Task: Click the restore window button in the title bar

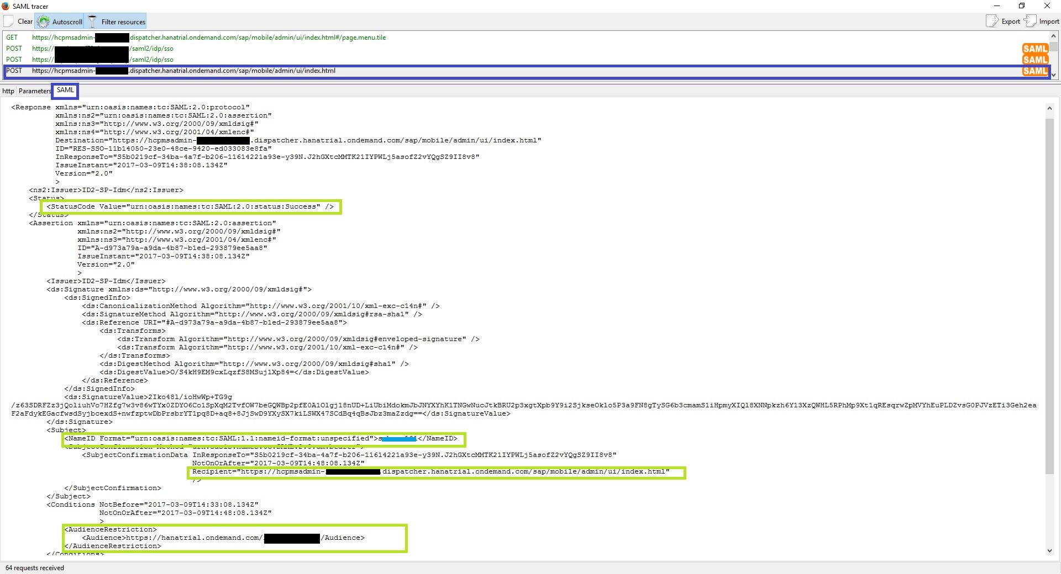Action: [1022, 6]
